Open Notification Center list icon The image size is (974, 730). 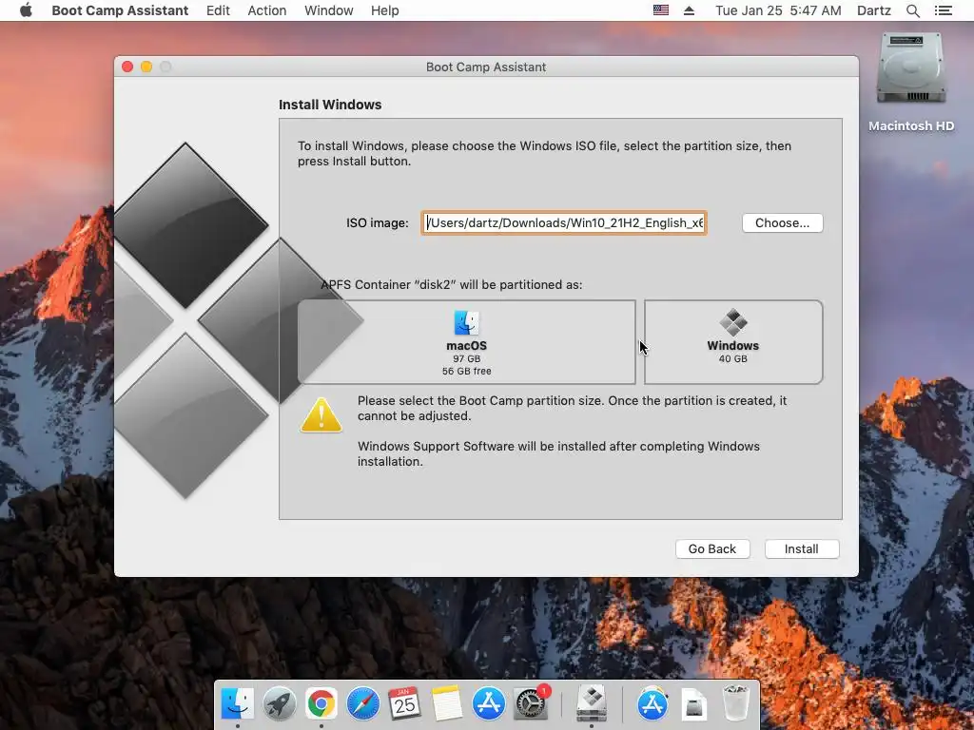(x=943, y=10)
